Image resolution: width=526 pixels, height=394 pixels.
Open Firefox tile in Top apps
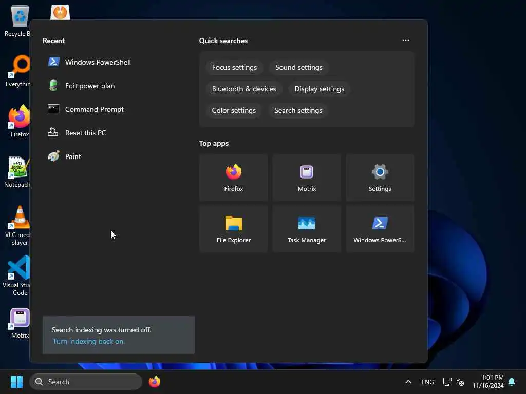point(234,178)
